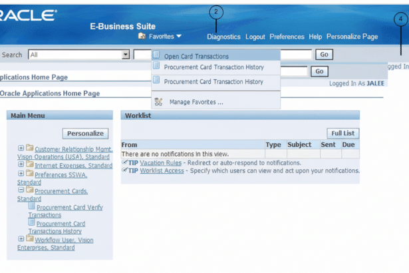Click the Workflow User folder icon
The image size is (409, 273).
(x=29, y=238)
